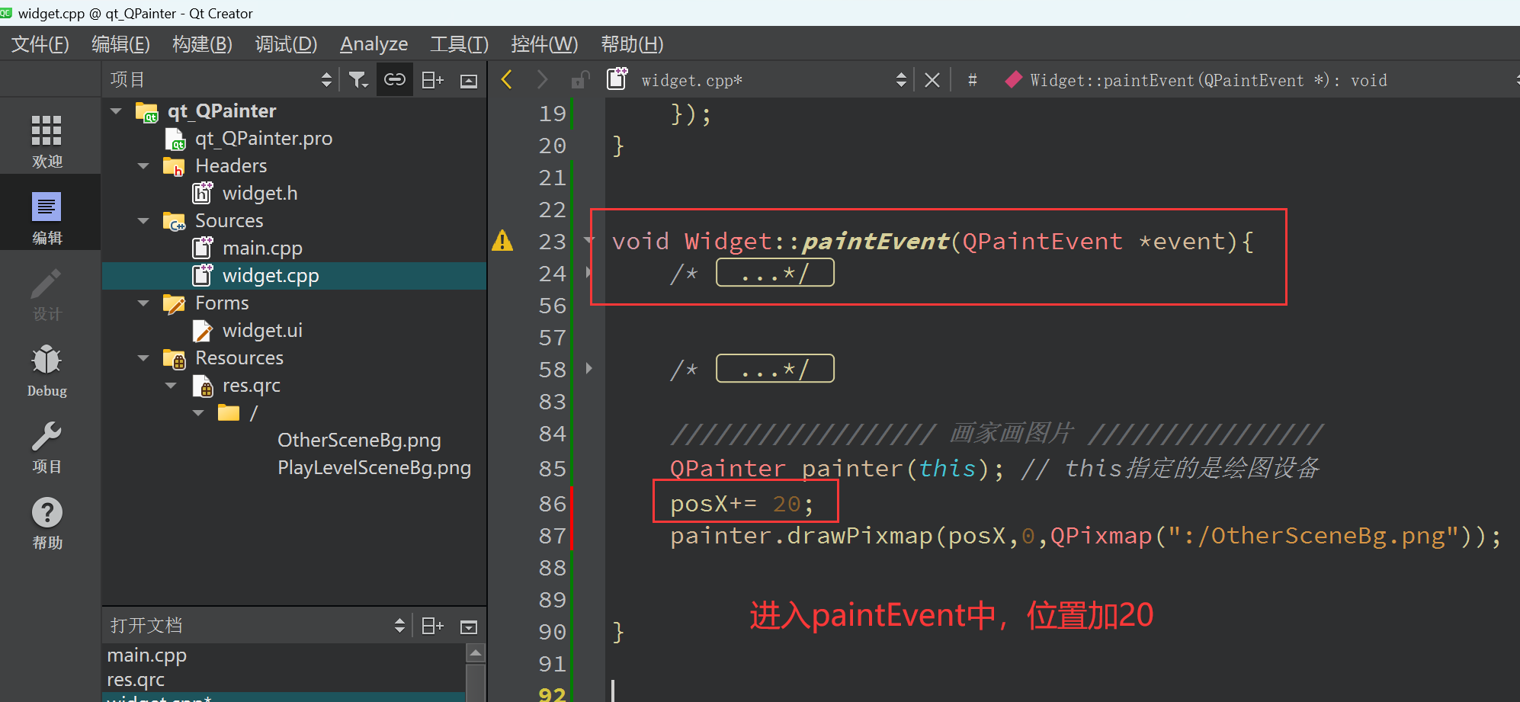Select widget.h in the tree
The width and height of the screenshot is (1520, 702).
coord(260,194)
